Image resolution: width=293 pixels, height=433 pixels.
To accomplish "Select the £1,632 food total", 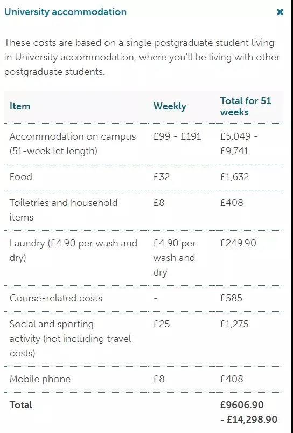I will click(x=234, y=177).
